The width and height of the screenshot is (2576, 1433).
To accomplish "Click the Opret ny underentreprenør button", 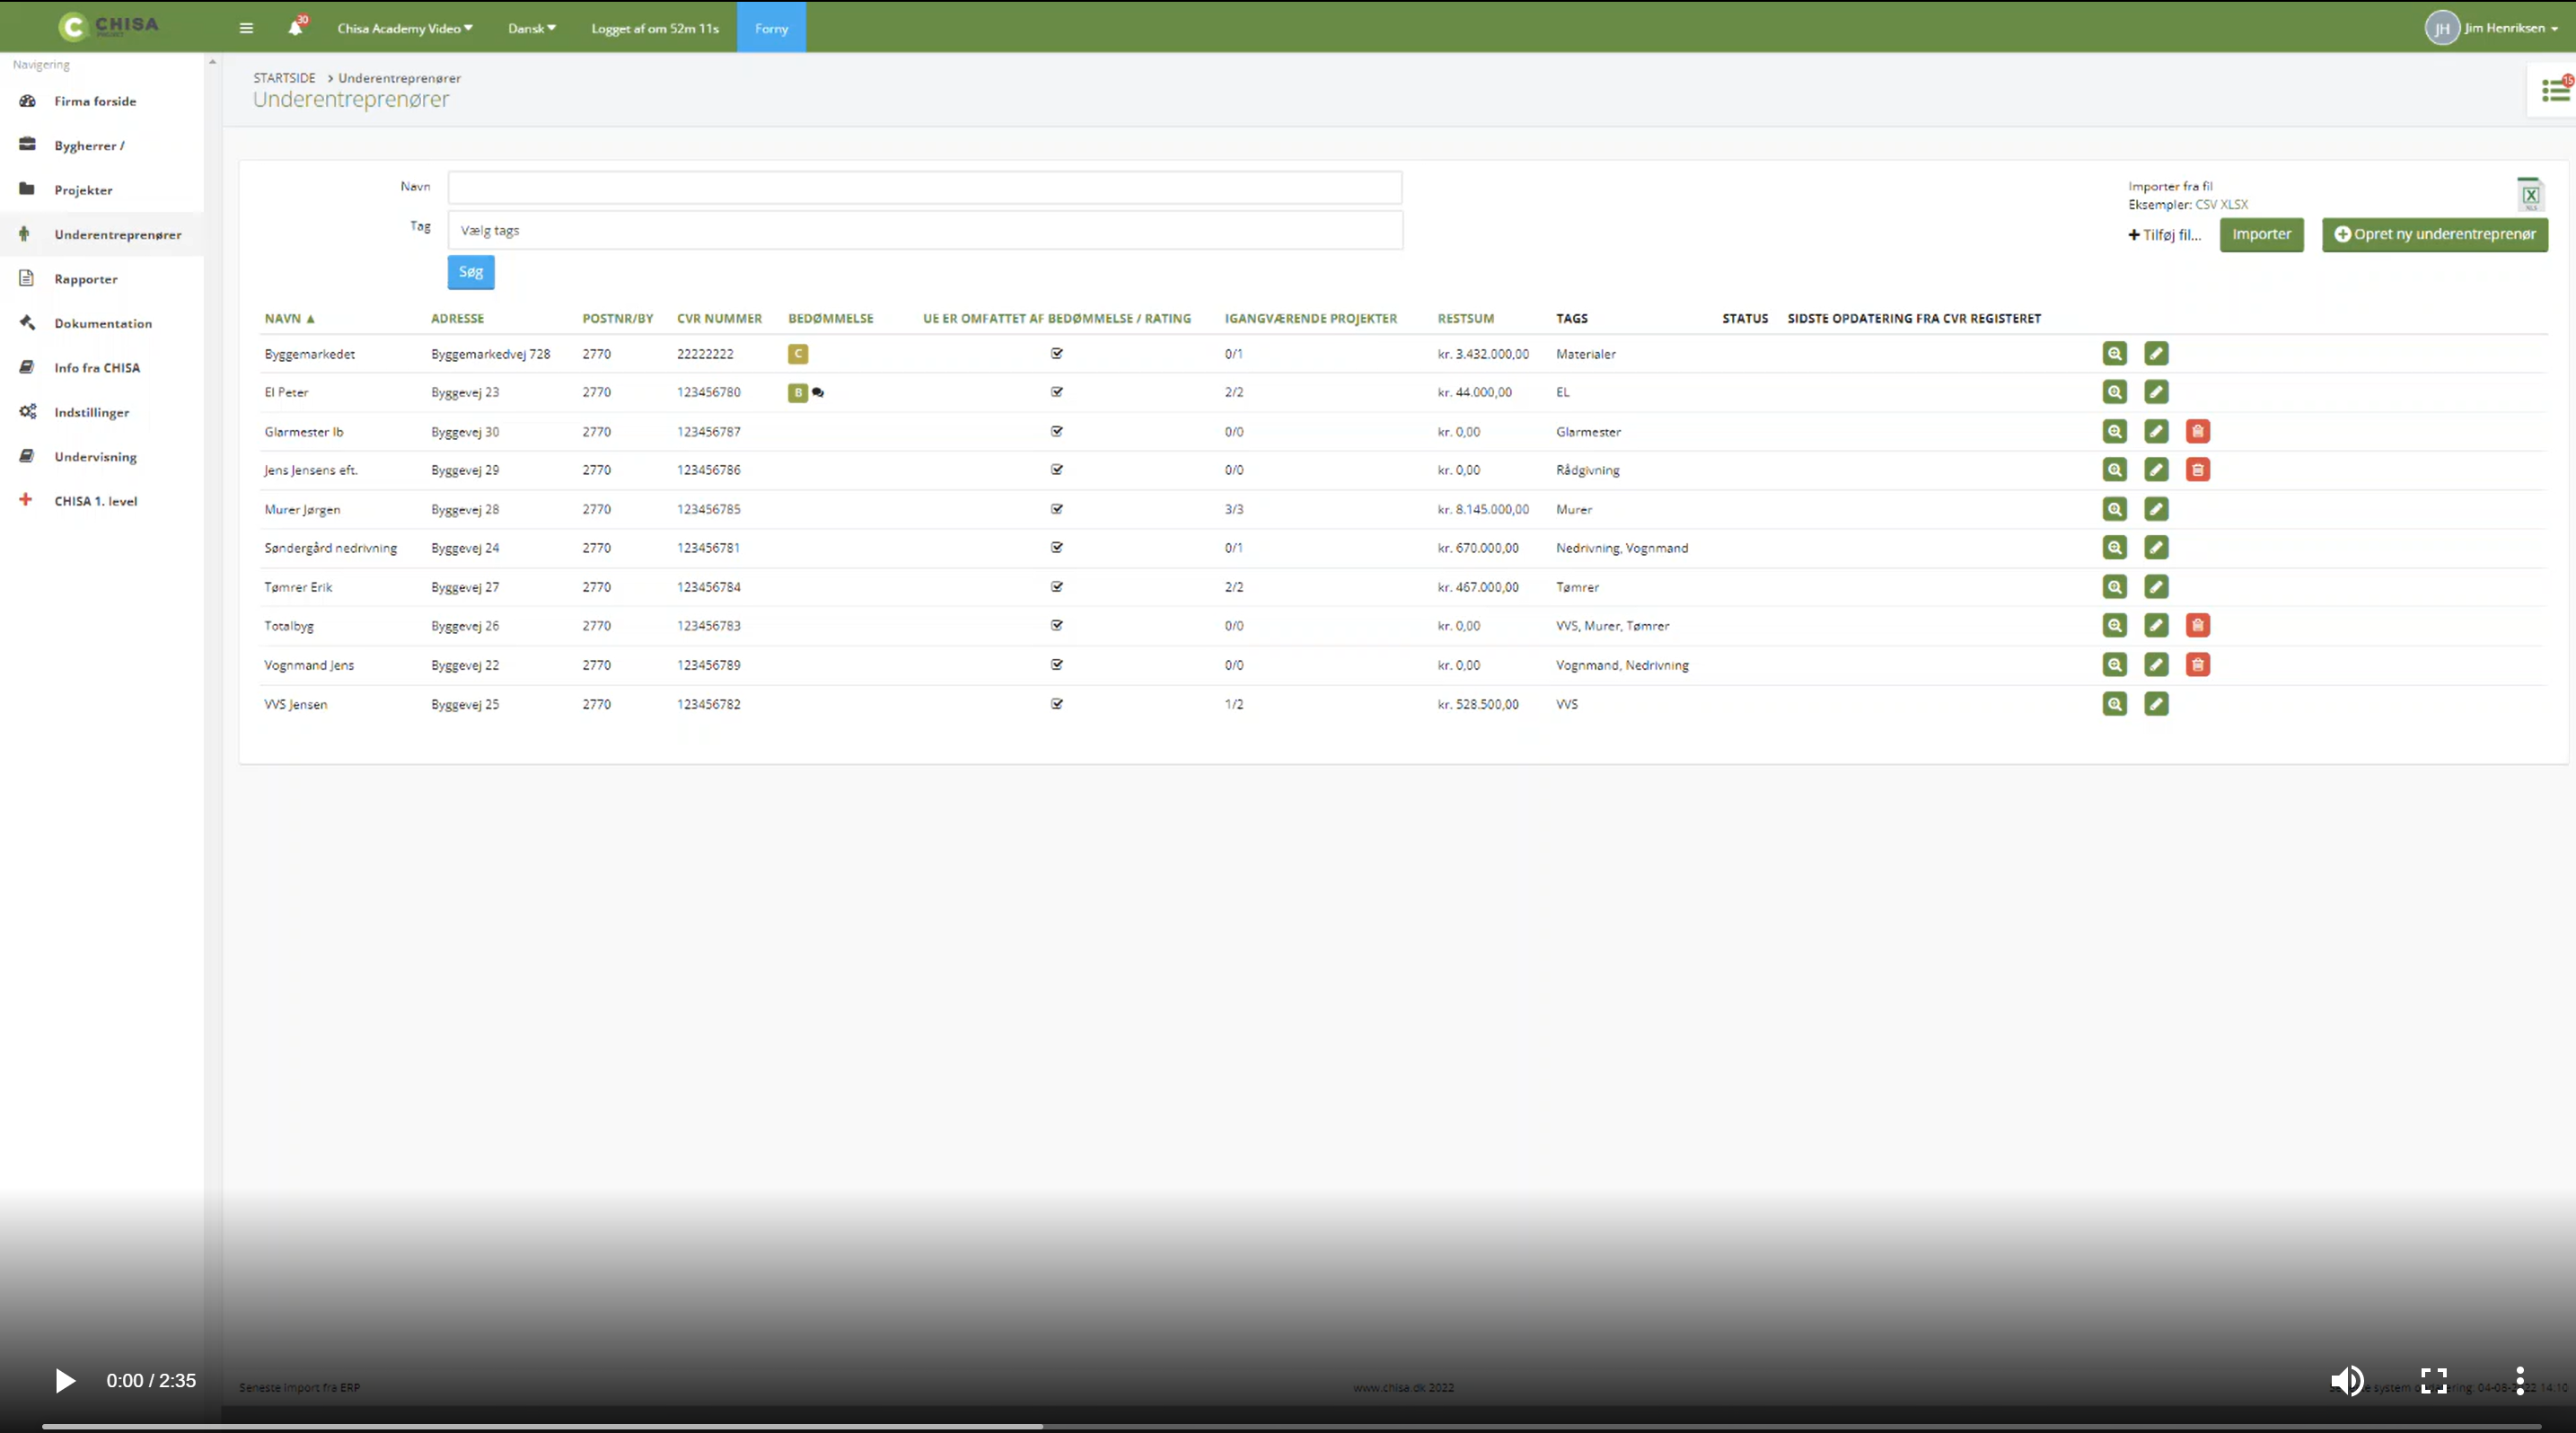I will tap(2434, 235).
